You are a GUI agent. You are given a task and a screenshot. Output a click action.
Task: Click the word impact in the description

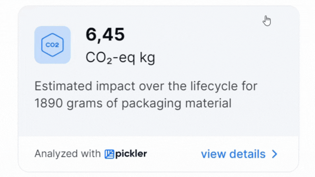point(116,86)
